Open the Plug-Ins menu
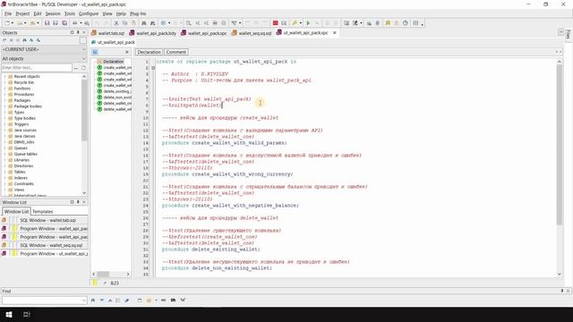The image size is (573, 322). click(138, 13)
